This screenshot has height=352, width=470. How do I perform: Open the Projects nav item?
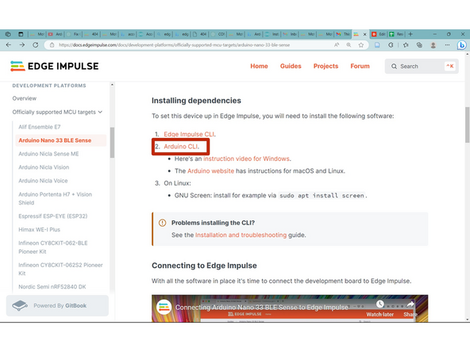[x=326, y=66]
